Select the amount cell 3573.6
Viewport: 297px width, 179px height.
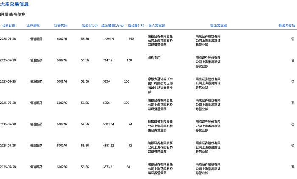pyautogui.click(x=108, y=167)
